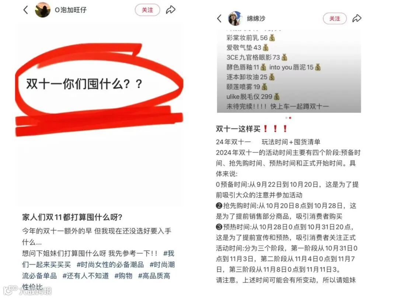Tap back arrow beside 绵绵沙
This screenshot has height=298, width=398.
[219, 18]
